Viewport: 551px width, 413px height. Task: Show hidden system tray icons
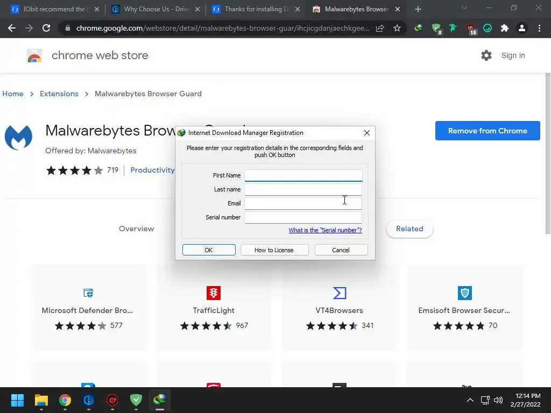point(470,400)
